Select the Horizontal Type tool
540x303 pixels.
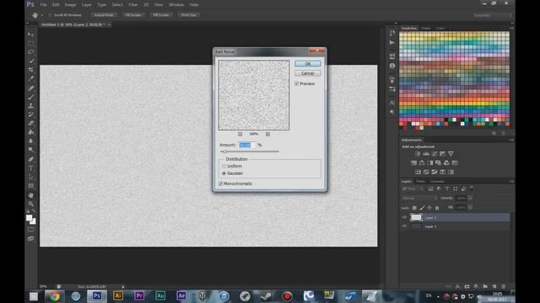(x=30, y=168)
